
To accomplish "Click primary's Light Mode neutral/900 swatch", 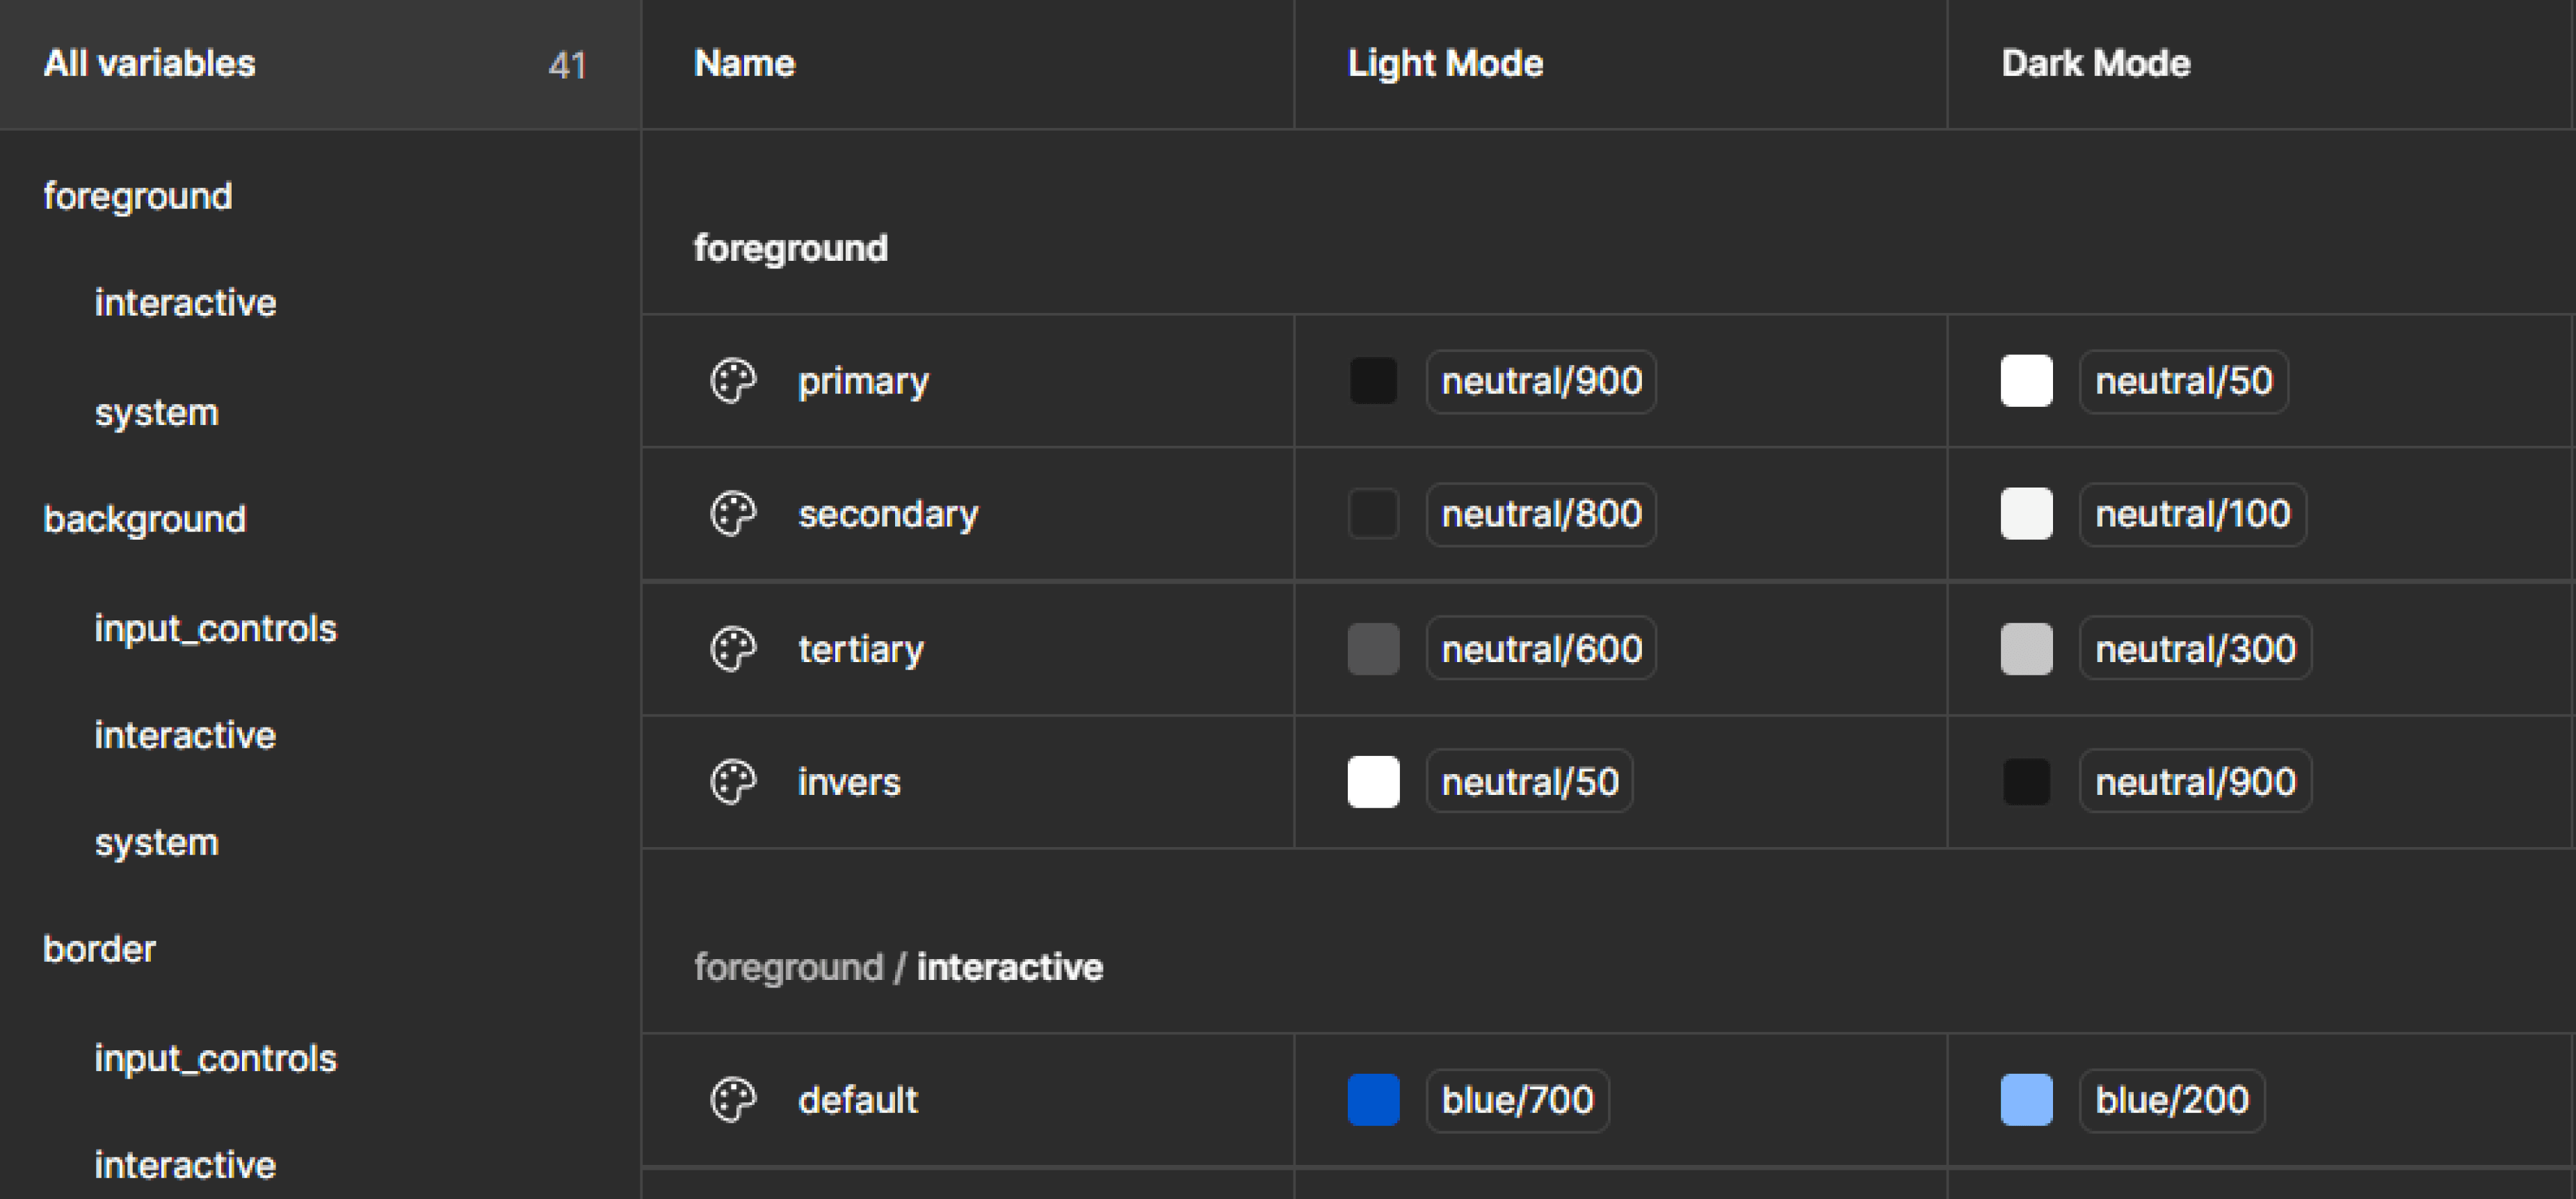I will (x=1373, y=381).
